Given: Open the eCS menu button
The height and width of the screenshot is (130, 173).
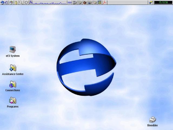Looking at the screenshot, I should point(4,2).
